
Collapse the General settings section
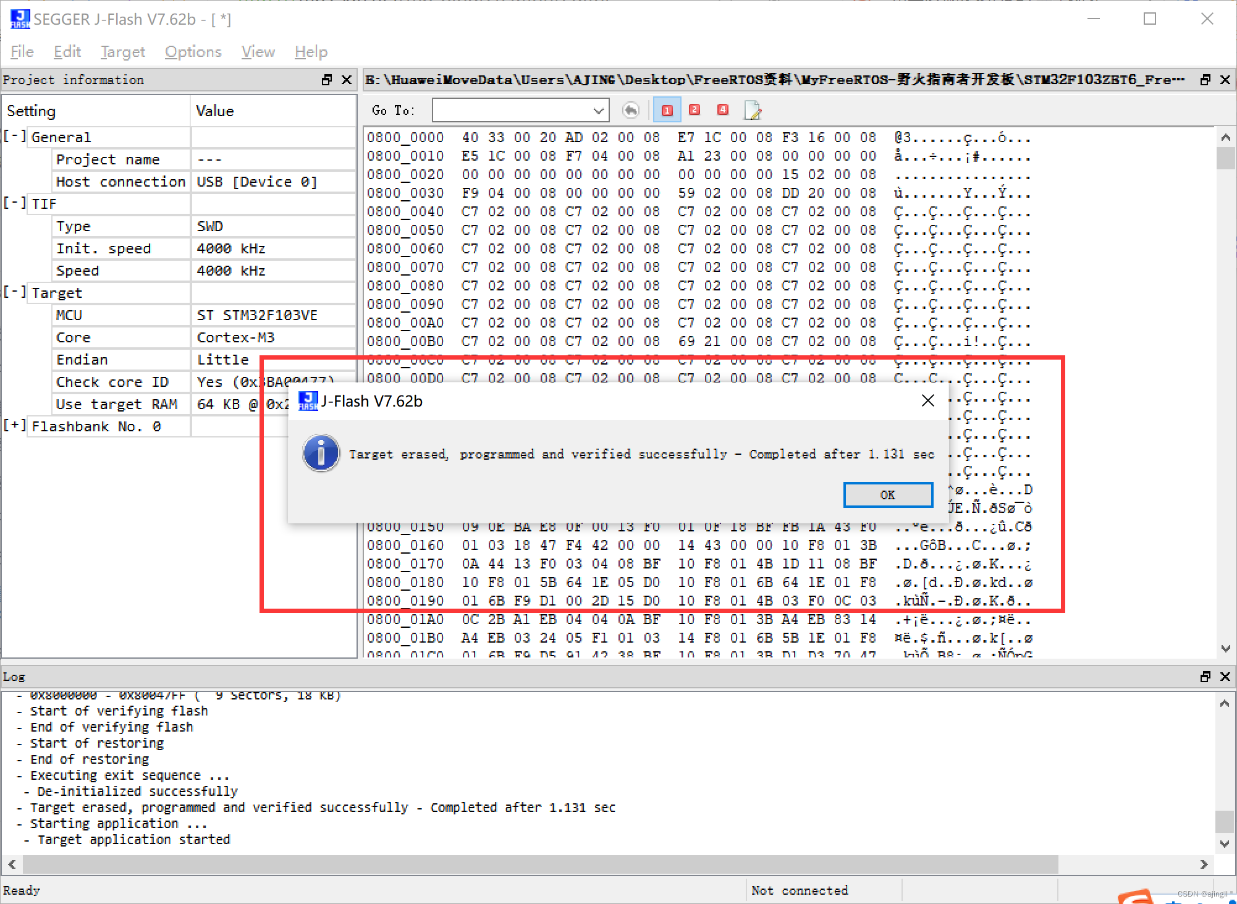click(x=14, y=137)
